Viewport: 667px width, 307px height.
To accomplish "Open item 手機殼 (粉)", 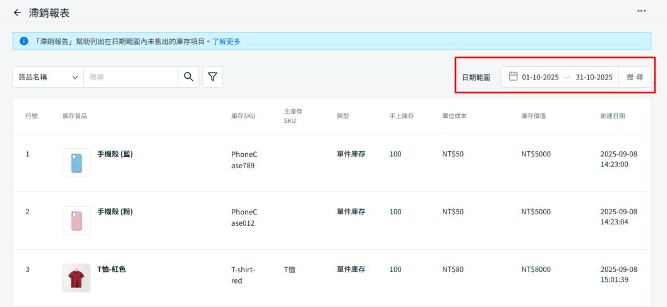I will [115, 212].
